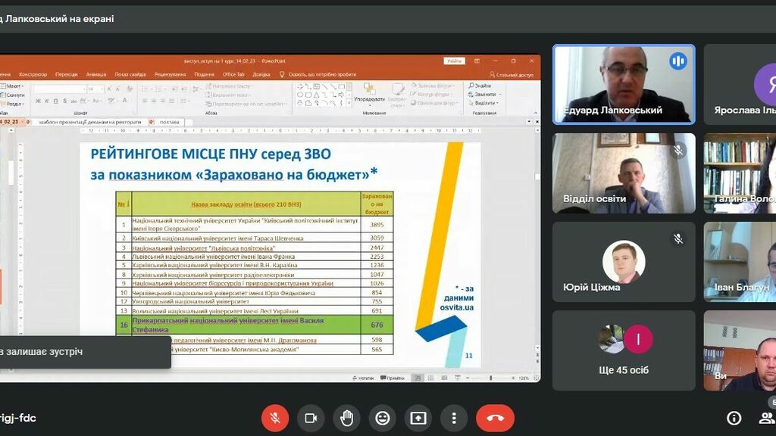
Task: Switch to the Анімація ribbon tab
Action: (x=96, y=74)
